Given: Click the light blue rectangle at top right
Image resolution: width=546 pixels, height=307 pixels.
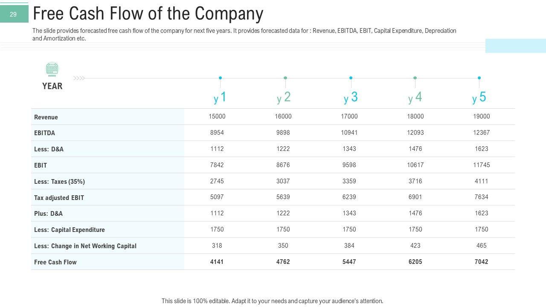Looking at the screenshot, I should (515, 46).
